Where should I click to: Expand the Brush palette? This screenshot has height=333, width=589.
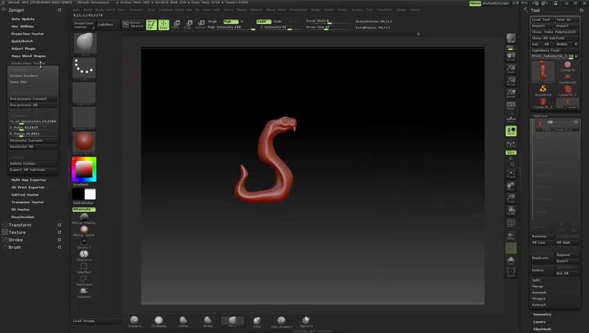point(15,248)
